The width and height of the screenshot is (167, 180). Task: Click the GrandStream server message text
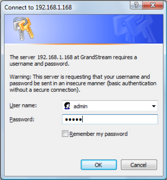73,61
